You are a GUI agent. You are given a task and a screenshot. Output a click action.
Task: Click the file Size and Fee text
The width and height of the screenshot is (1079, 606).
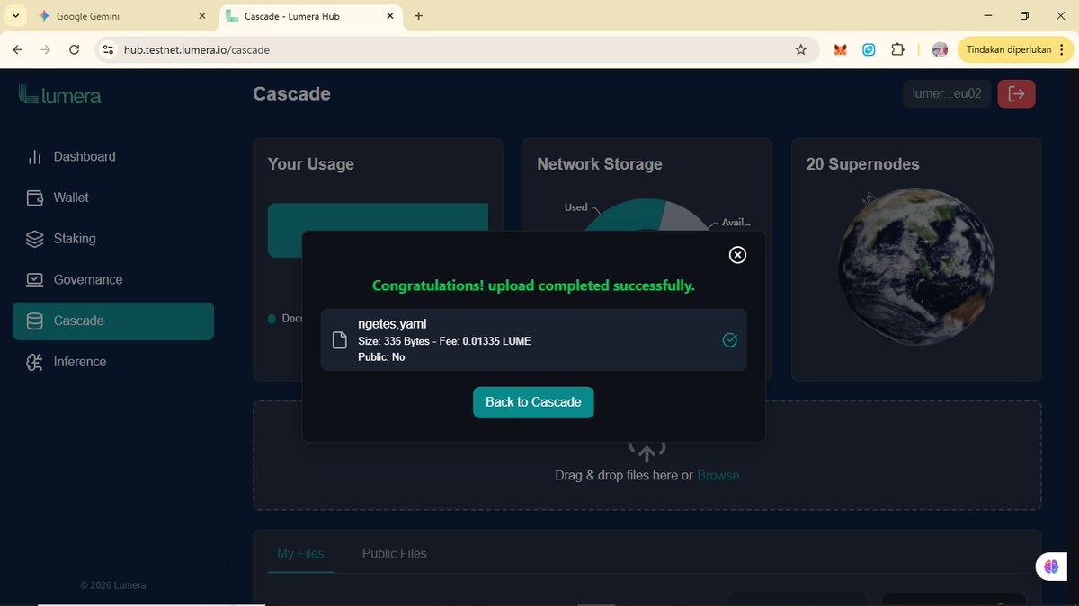[444, 341]
